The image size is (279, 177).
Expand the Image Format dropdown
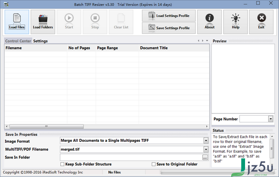pos(206,141)
